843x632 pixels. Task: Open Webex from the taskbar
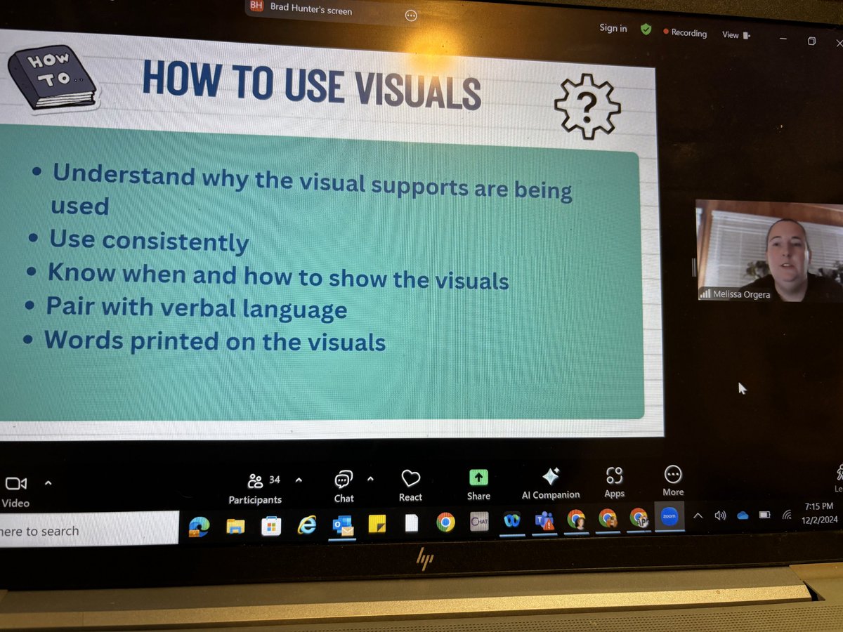tap(512, 520)
